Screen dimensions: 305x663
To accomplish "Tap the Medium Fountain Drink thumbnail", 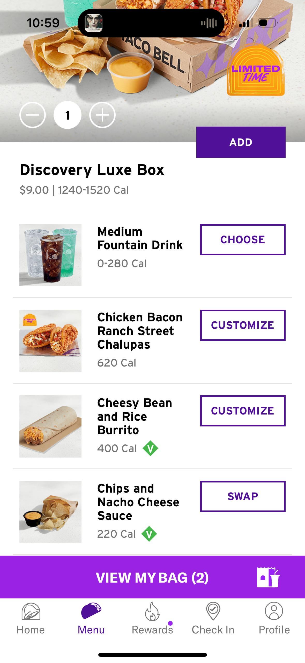I will pyautogui.click(x=50, y=255).
